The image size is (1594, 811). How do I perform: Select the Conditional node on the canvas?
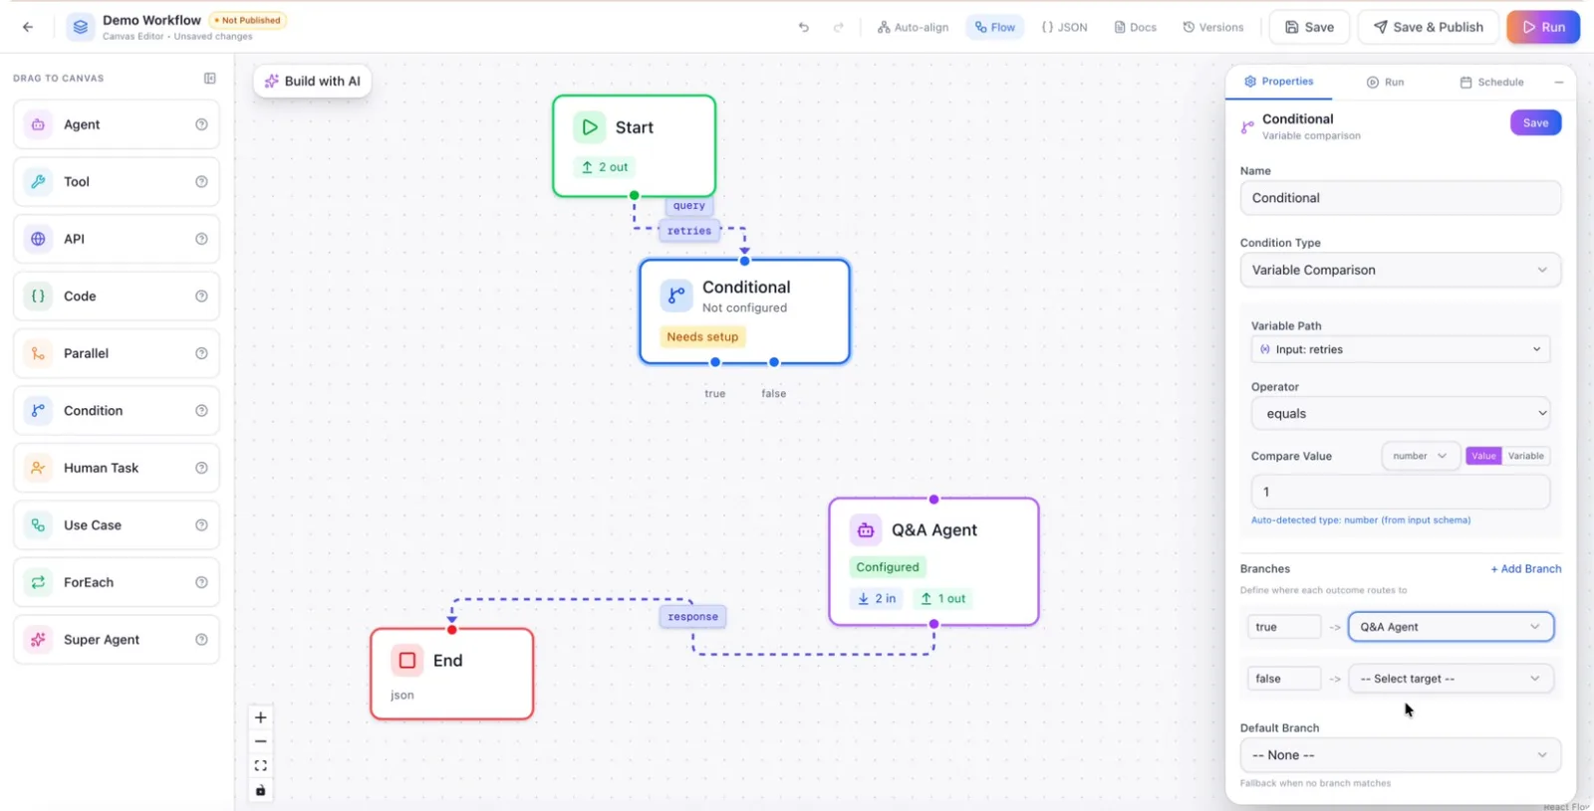tap(744, 311)
